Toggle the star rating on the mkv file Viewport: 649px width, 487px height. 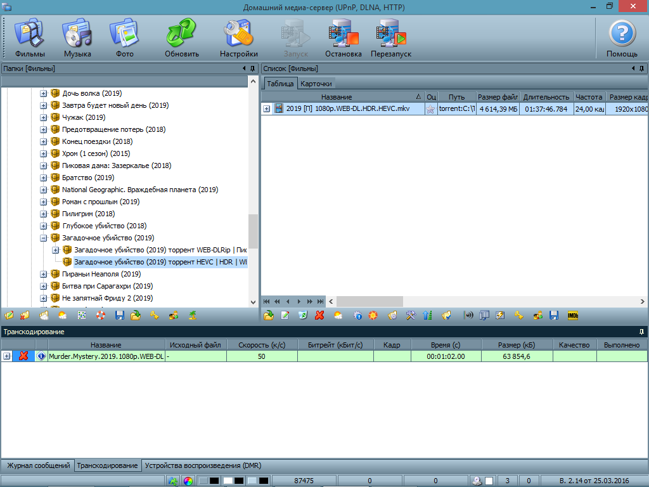[430, 109]
